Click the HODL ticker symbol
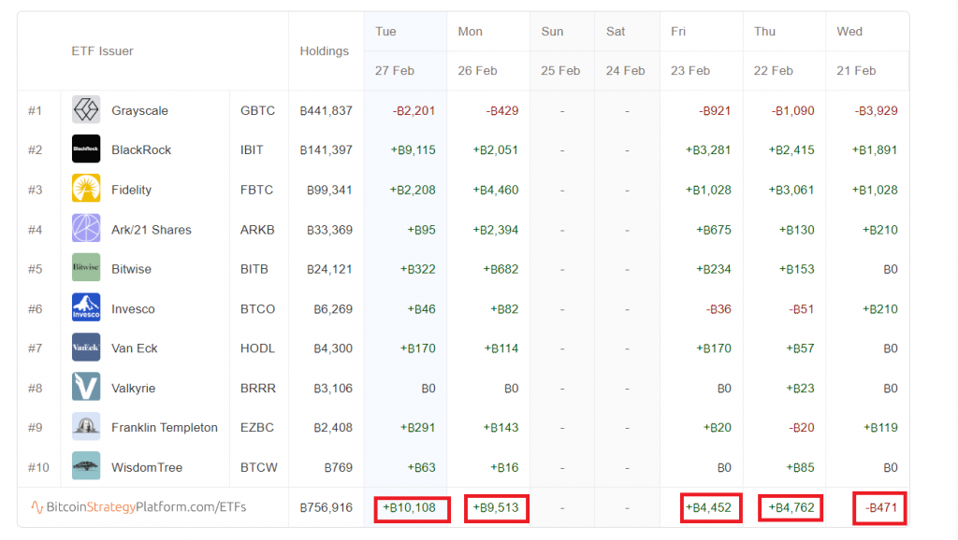958x540 pixels. coord(257,348)
